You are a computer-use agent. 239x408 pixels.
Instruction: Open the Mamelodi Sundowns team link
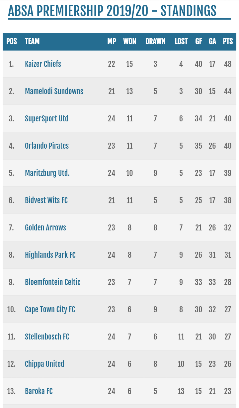(x=54, y=91)
